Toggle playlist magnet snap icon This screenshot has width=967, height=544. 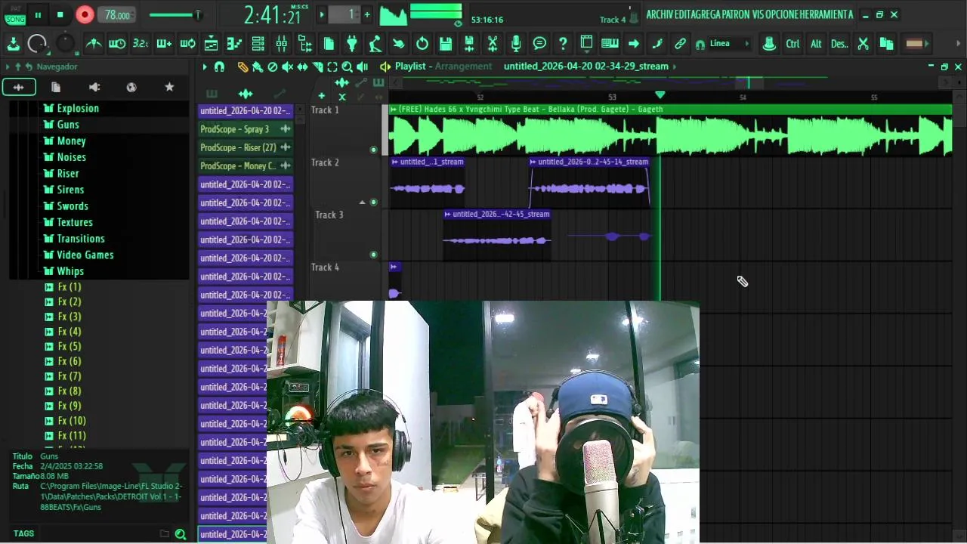[x=219, y=66]
